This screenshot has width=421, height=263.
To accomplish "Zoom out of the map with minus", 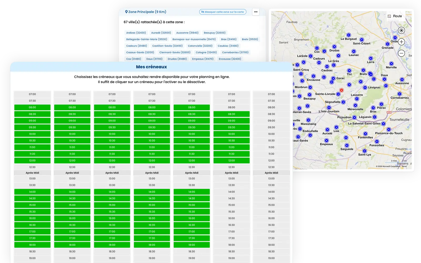I will pos(401,53).
